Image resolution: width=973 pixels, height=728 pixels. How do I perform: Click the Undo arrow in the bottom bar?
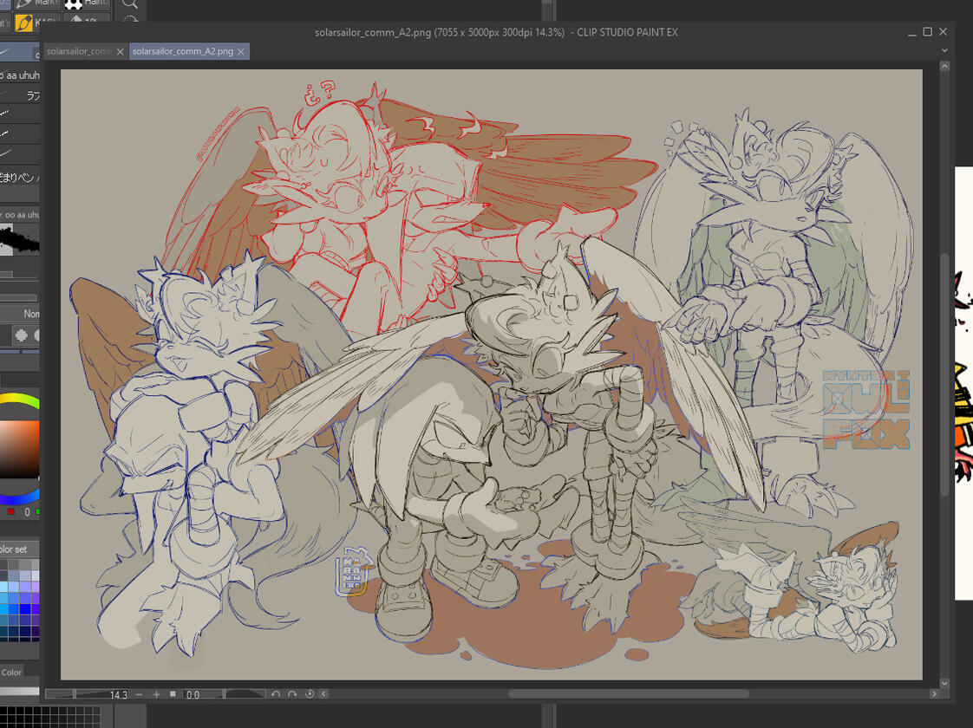click(276, 694)
